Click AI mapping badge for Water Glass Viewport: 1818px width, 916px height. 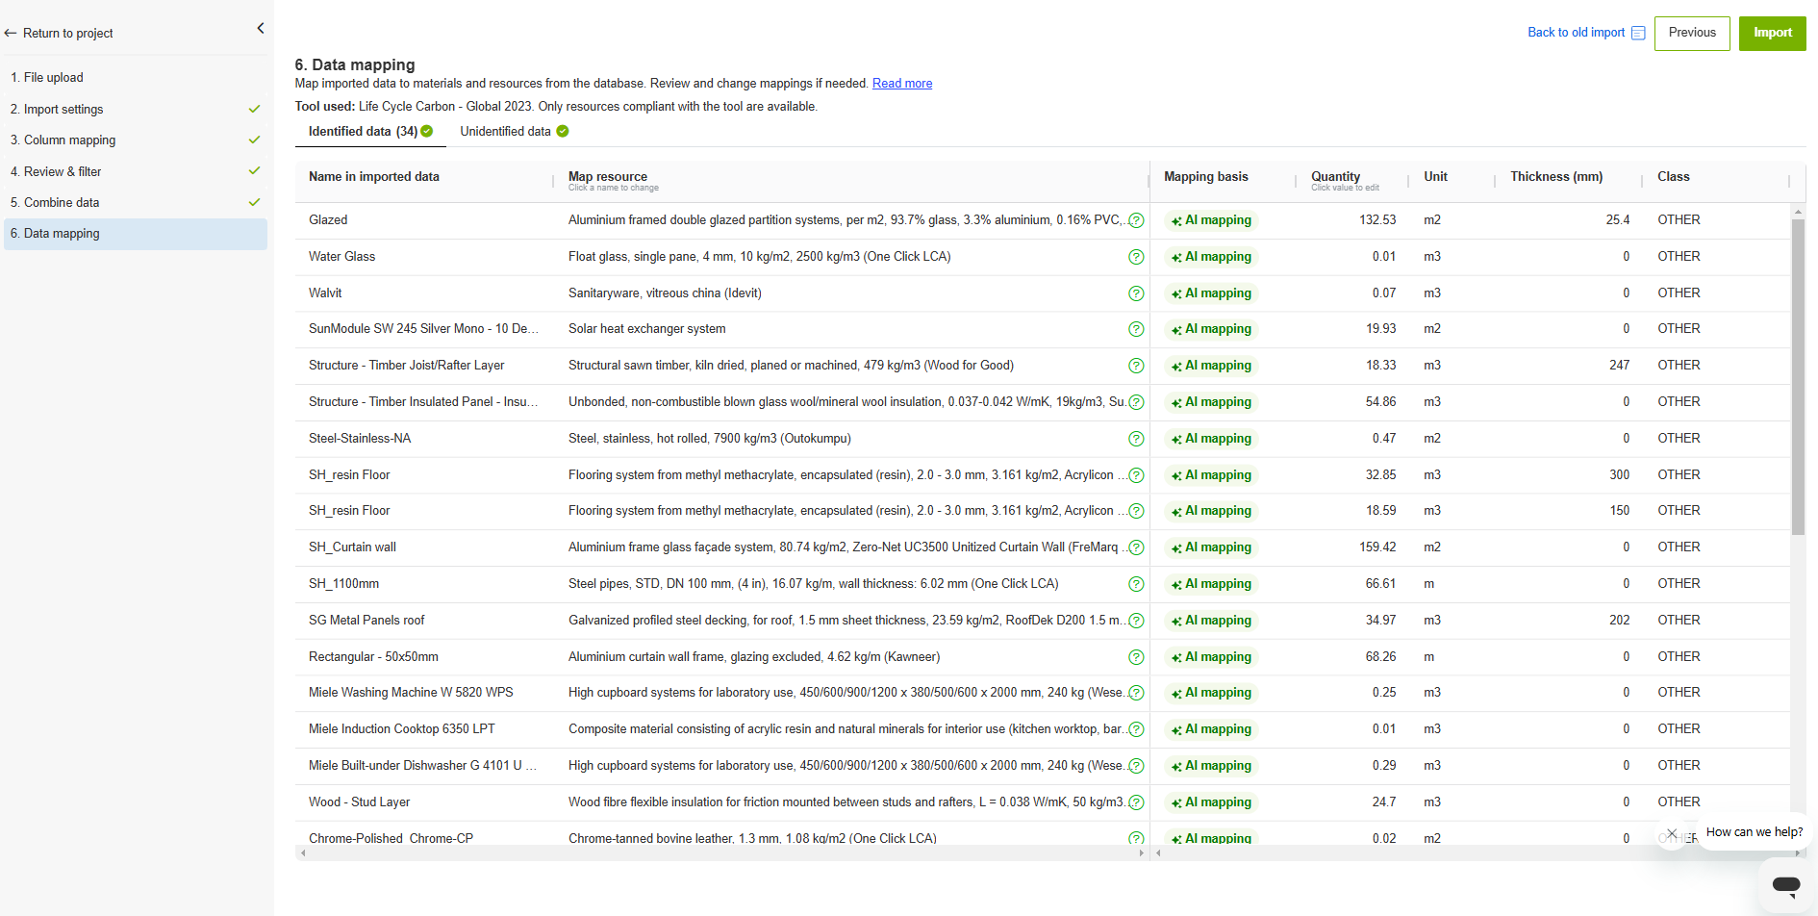(x=1211, y=257)
